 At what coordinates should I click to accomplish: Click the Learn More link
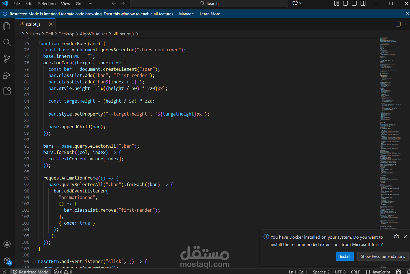point(210,14)
